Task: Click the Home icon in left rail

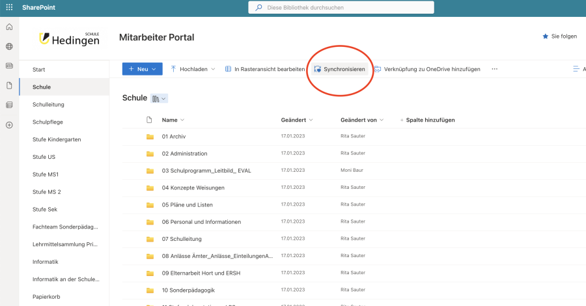Action: click(9, 27)
